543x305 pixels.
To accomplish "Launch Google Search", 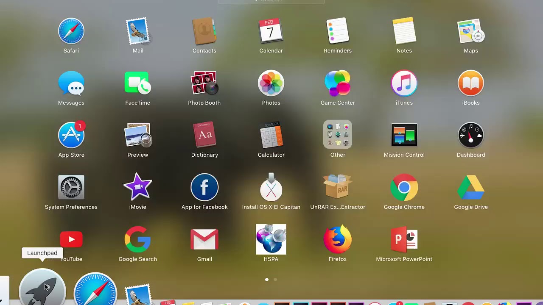I will click(x=138, y=240).
